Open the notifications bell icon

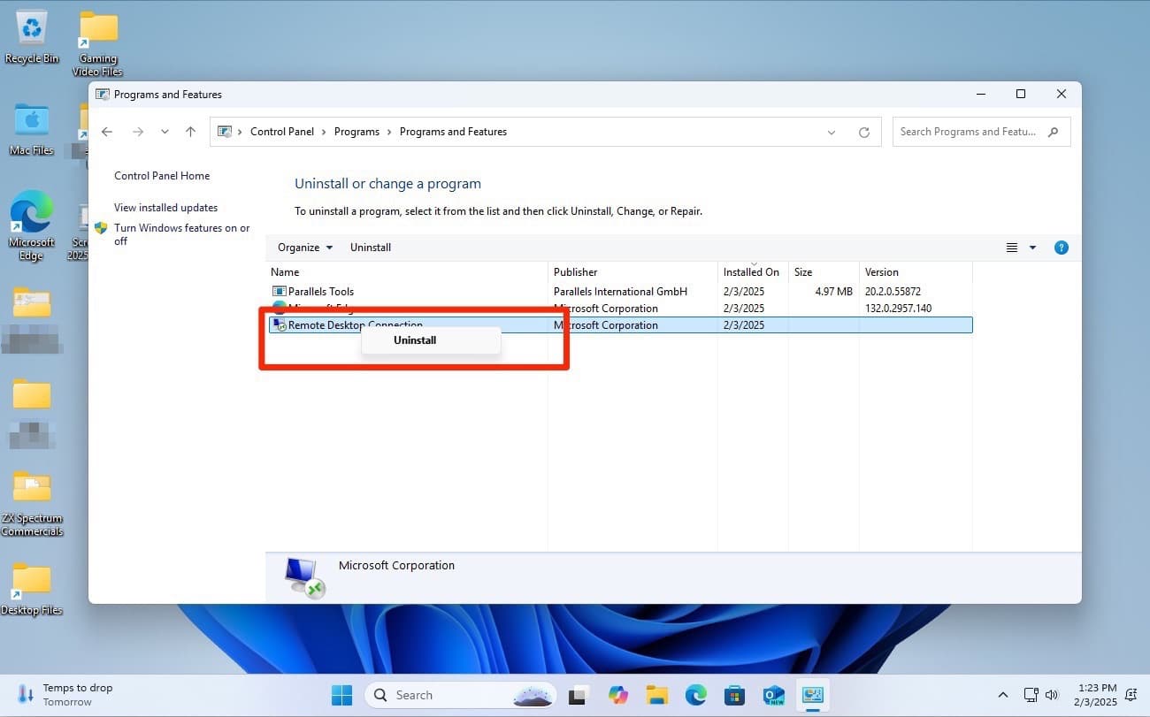click(x=1131, y=695)
